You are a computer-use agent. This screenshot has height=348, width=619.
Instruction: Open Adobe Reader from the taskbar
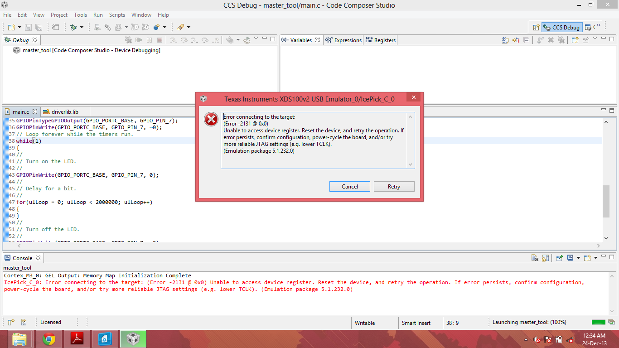point(77,339)
